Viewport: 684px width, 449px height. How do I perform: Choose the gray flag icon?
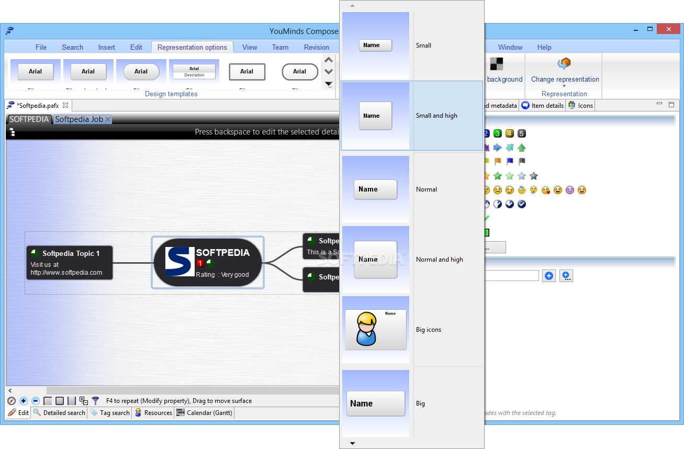click(x=521, y=162)
